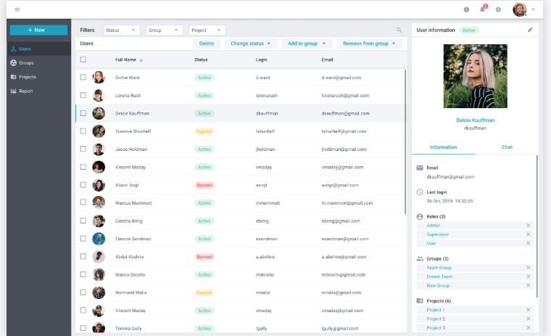The image size is (551, 336).
Task: Open the Group filter dropdown
Action: coord(164,30)
